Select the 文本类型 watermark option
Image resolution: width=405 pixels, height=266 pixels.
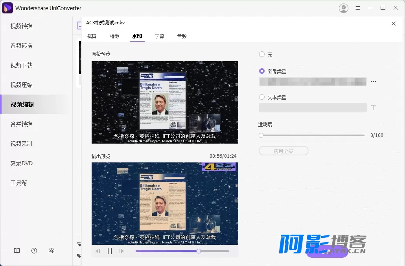point(262,97)
